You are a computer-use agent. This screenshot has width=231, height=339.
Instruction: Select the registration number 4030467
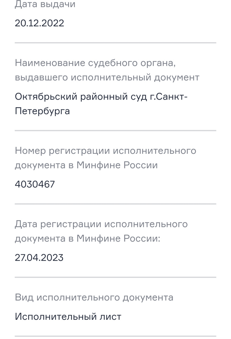click(x=35, y=184)
